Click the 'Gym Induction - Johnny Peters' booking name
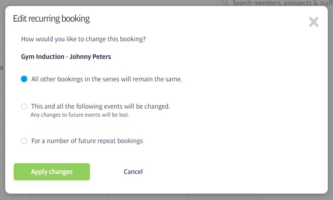This screenshot has height=200, width=333. 66,57
